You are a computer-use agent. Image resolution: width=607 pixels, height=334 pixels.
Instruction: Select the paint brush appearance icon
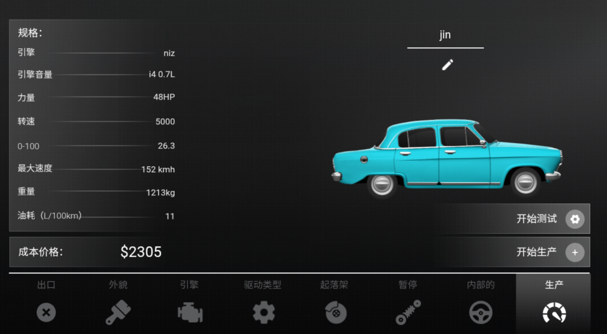click(118, 312)
